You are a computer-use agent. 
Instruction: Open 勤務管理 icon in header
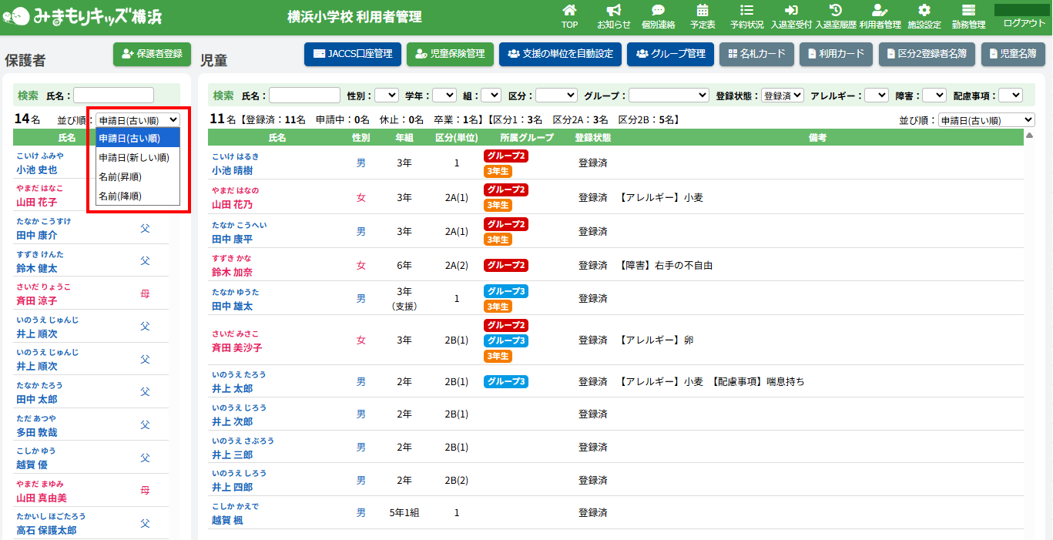pyautogui.click(x=968, y=11)
